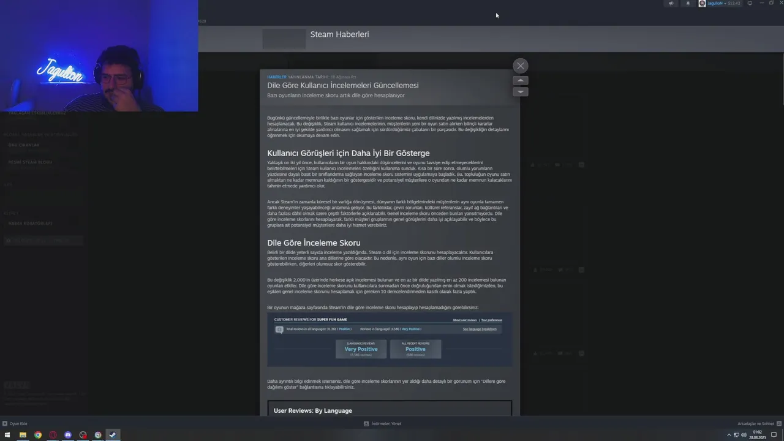The height and width of the screenshot is (441, 784).
Task: Click the Steam taskbar icon
Action: click(113, 435)
